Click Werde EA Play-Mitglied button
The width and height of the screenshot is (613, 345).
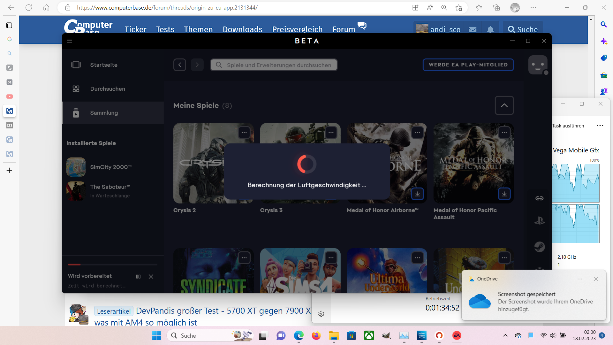[468, 65]
